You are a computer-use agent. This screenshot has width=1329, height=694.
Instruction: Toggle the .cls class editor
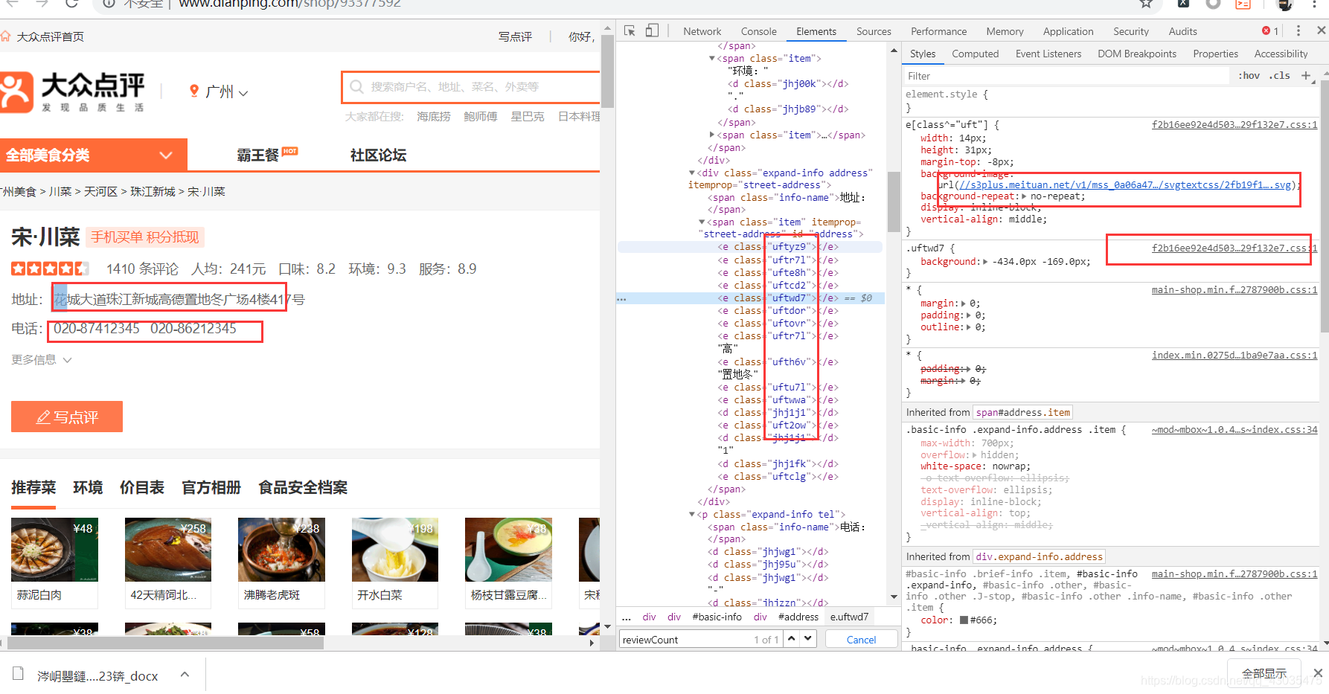click(1280, 75)
